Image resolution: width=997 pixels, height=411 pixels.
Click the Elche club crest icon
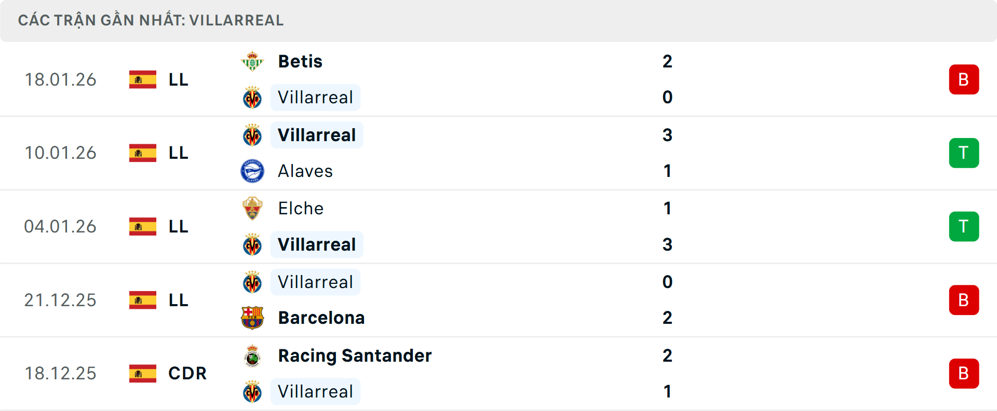pos(252,209)
